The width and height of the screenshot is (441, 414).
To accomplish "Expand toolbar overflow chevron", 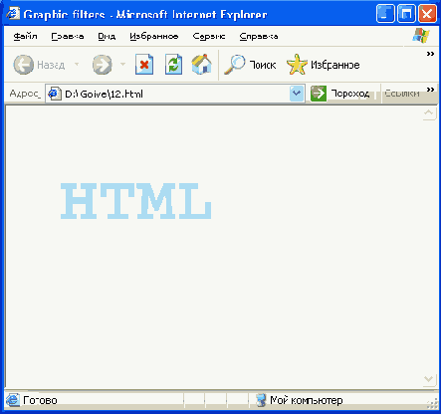I will [430, 54].
